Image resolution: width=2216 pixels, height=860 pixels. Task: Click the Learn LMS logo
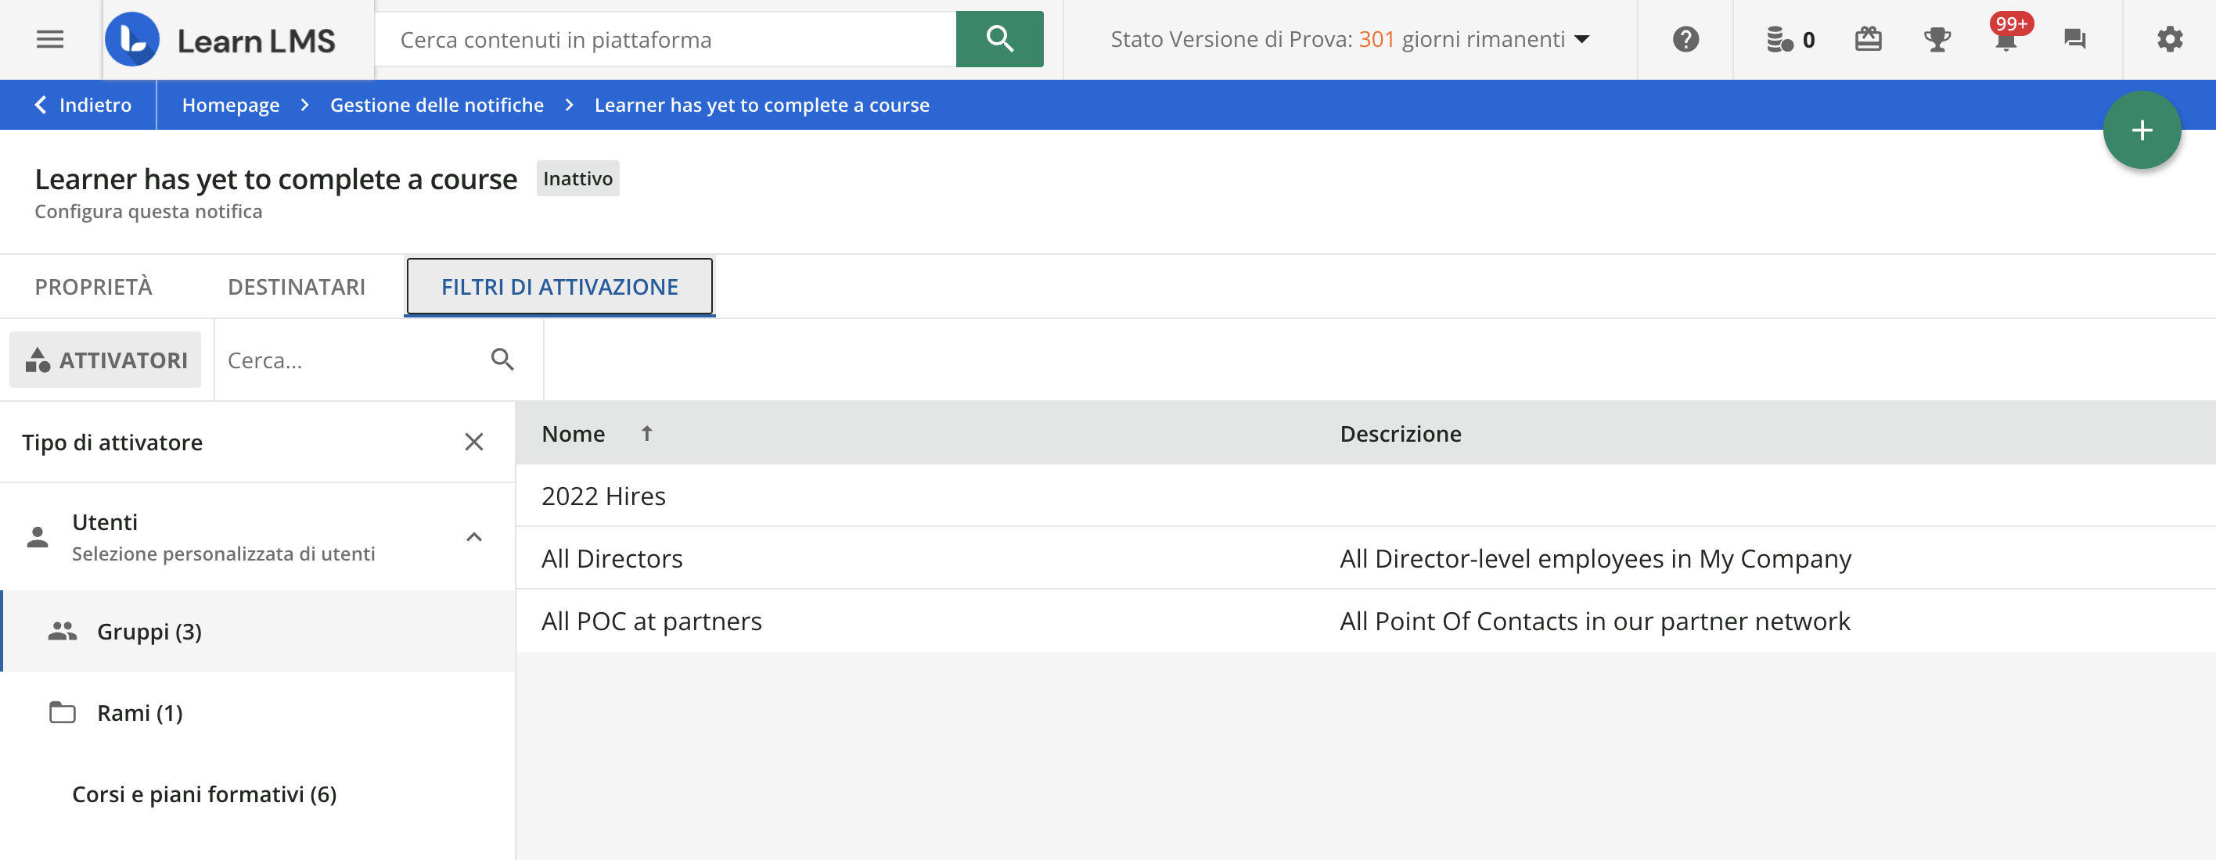(220, 40)
